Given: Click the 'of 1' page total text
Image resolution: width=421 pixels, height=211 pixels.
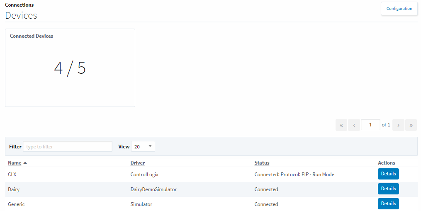Looking at the screenshot, I should 386,125.
